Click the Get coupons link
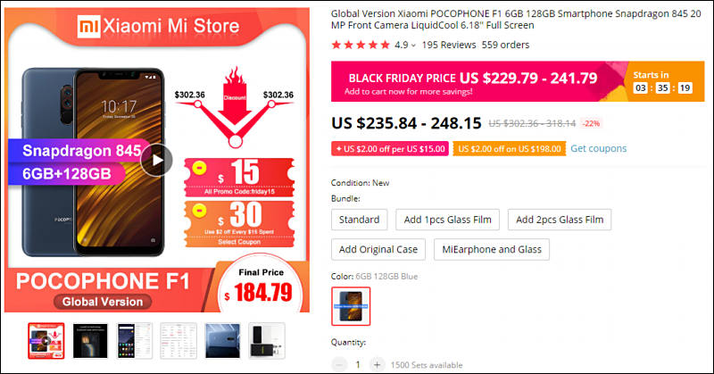Image resolution: width=714 pixels, height=374 pixels. (x=599, y=148)
